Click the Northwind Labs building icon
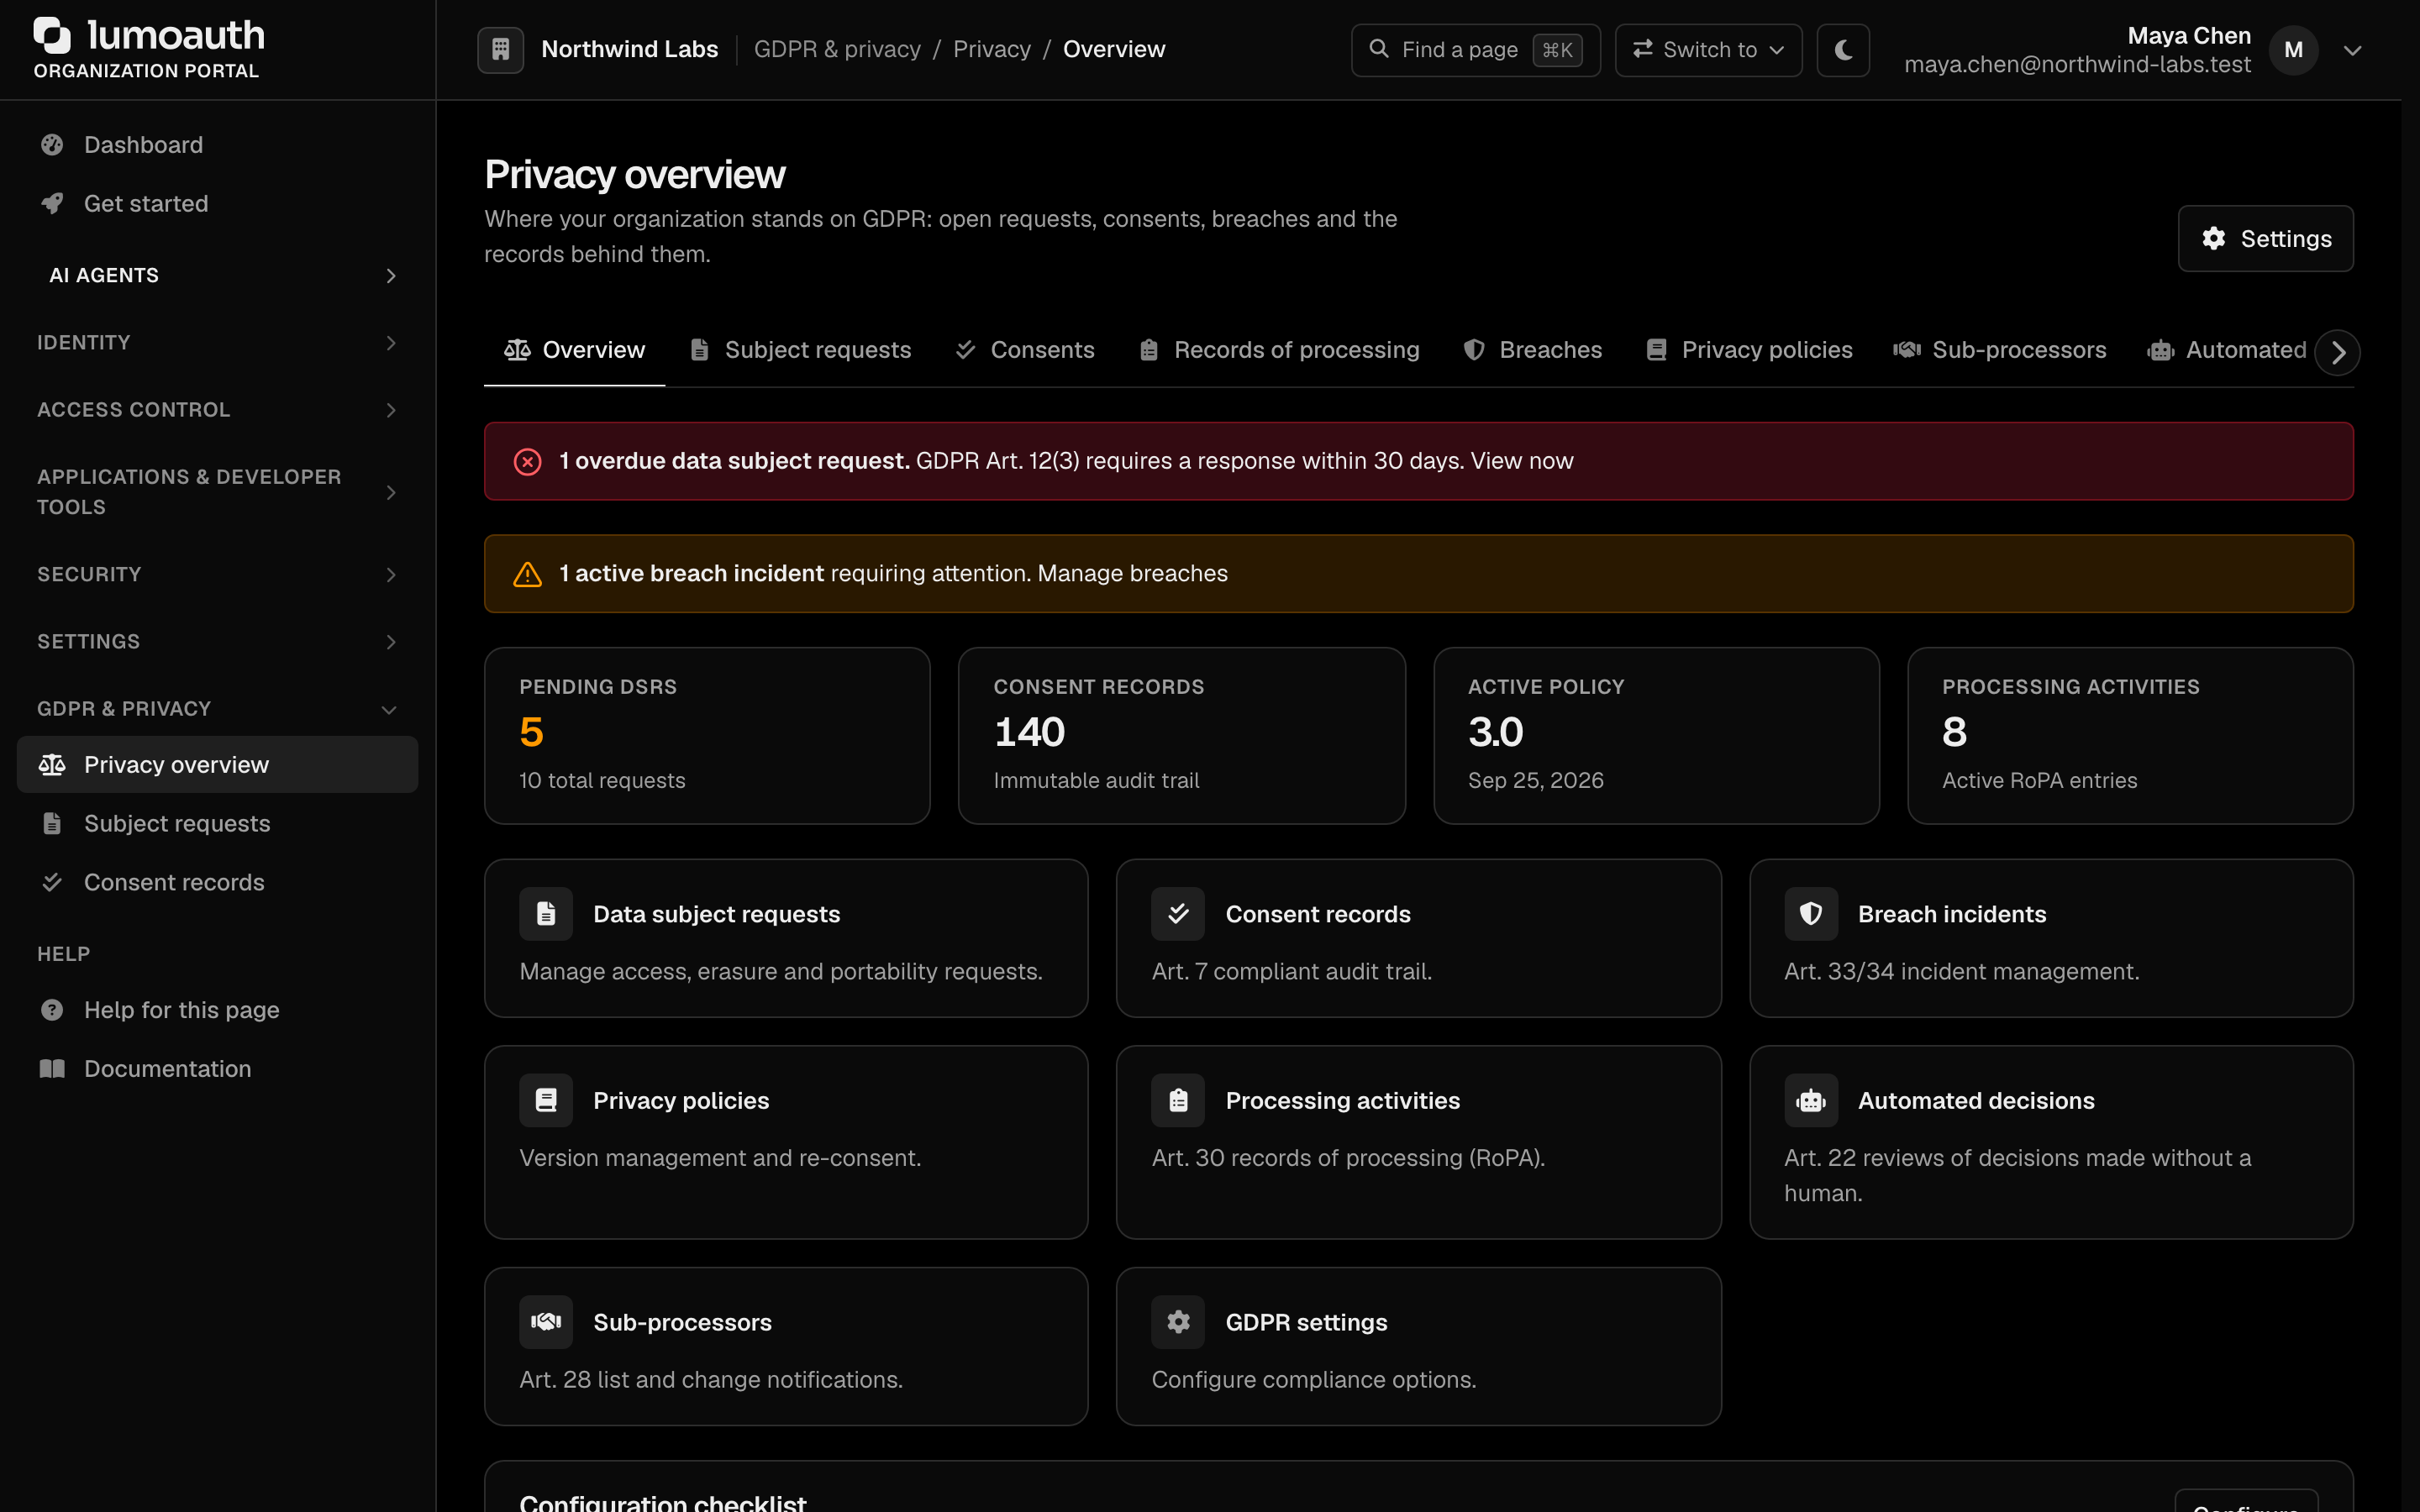The width and height of the screenshot is (2420, 1512). tap(501, 49)
